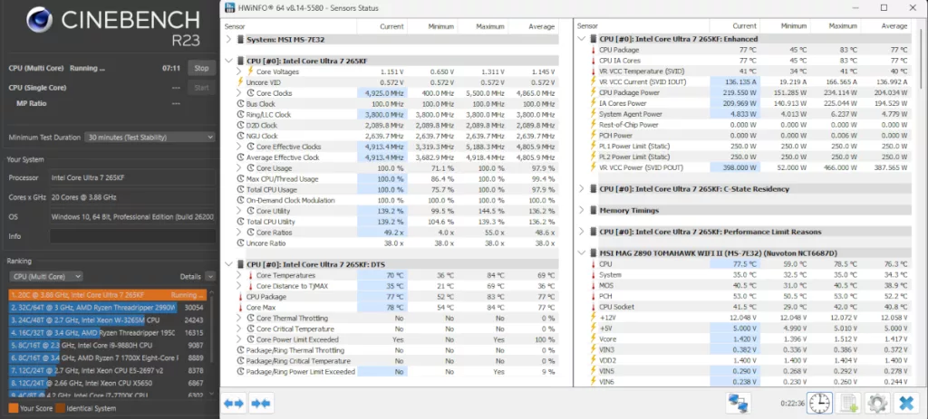Click thermometer icon beside VR VCC Temperature
The image size is (928, 419).
pos(593,71)
